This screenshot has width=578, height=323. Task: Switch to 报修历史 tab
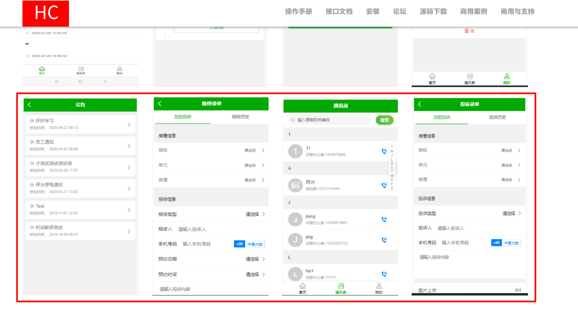(x=240, y=117)
